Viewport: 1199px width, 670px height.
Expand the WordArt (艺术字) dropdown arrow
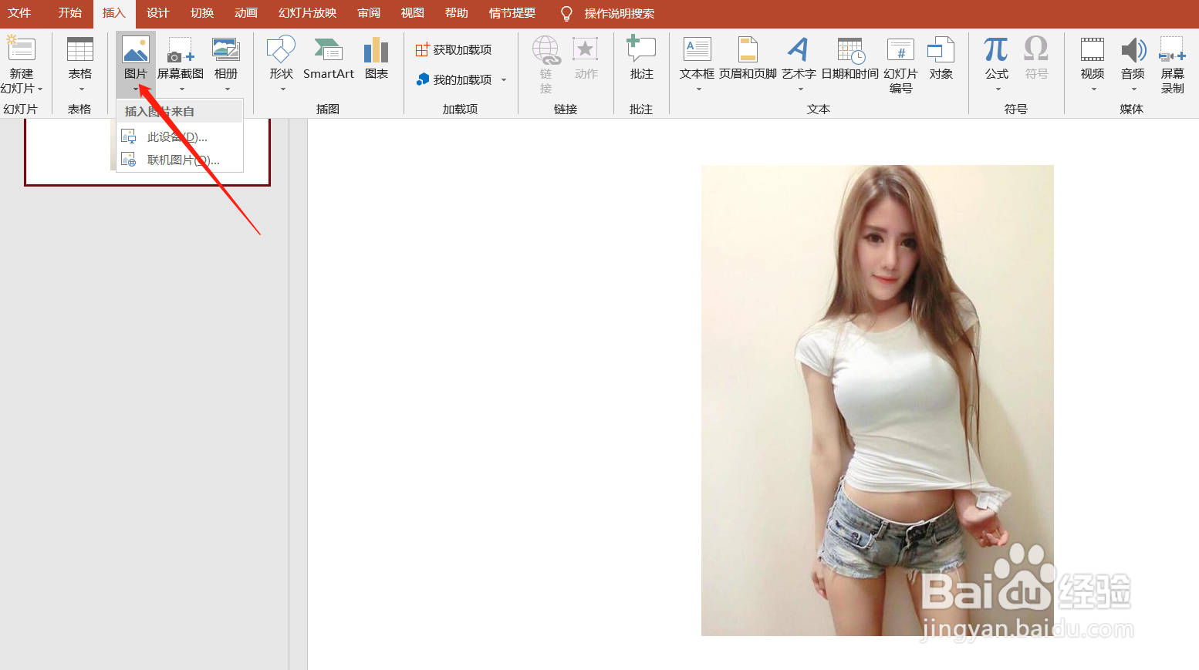point(800,89)
